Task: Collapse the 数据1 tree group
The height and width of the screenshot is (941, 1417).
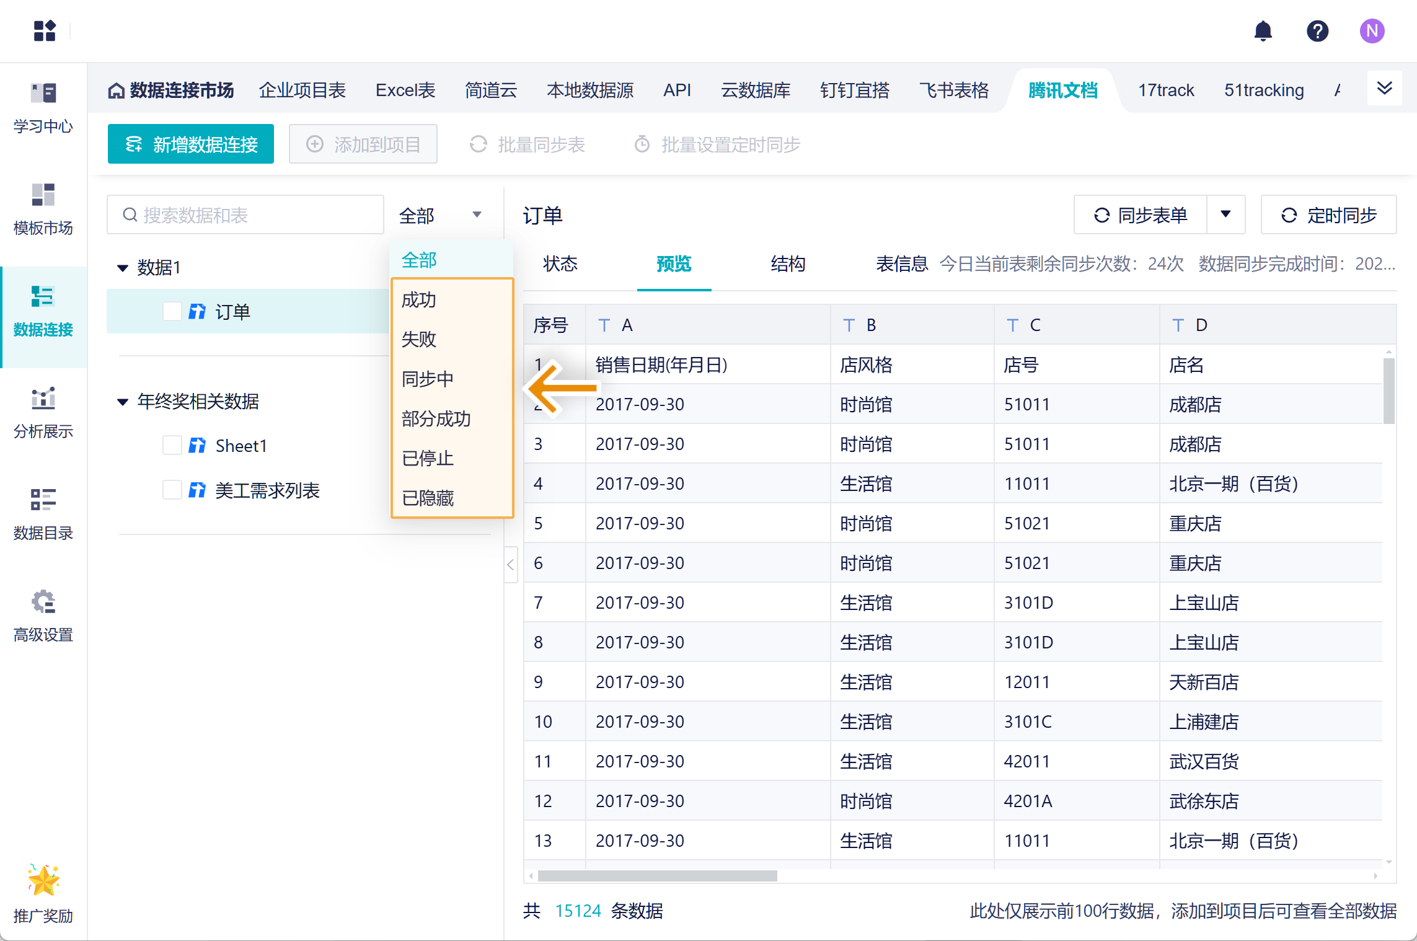Action: 123,268
